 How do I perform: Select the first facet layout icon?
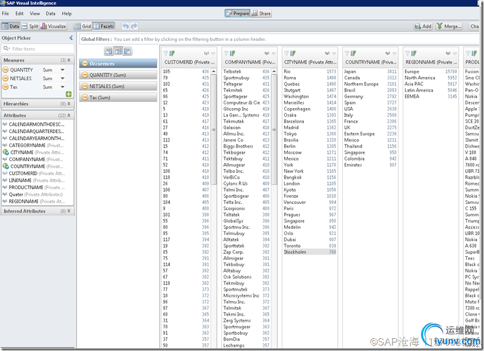[109, 51]
